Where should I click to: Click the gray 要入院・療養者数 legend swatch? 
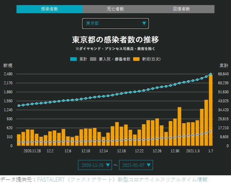(93, 59)
